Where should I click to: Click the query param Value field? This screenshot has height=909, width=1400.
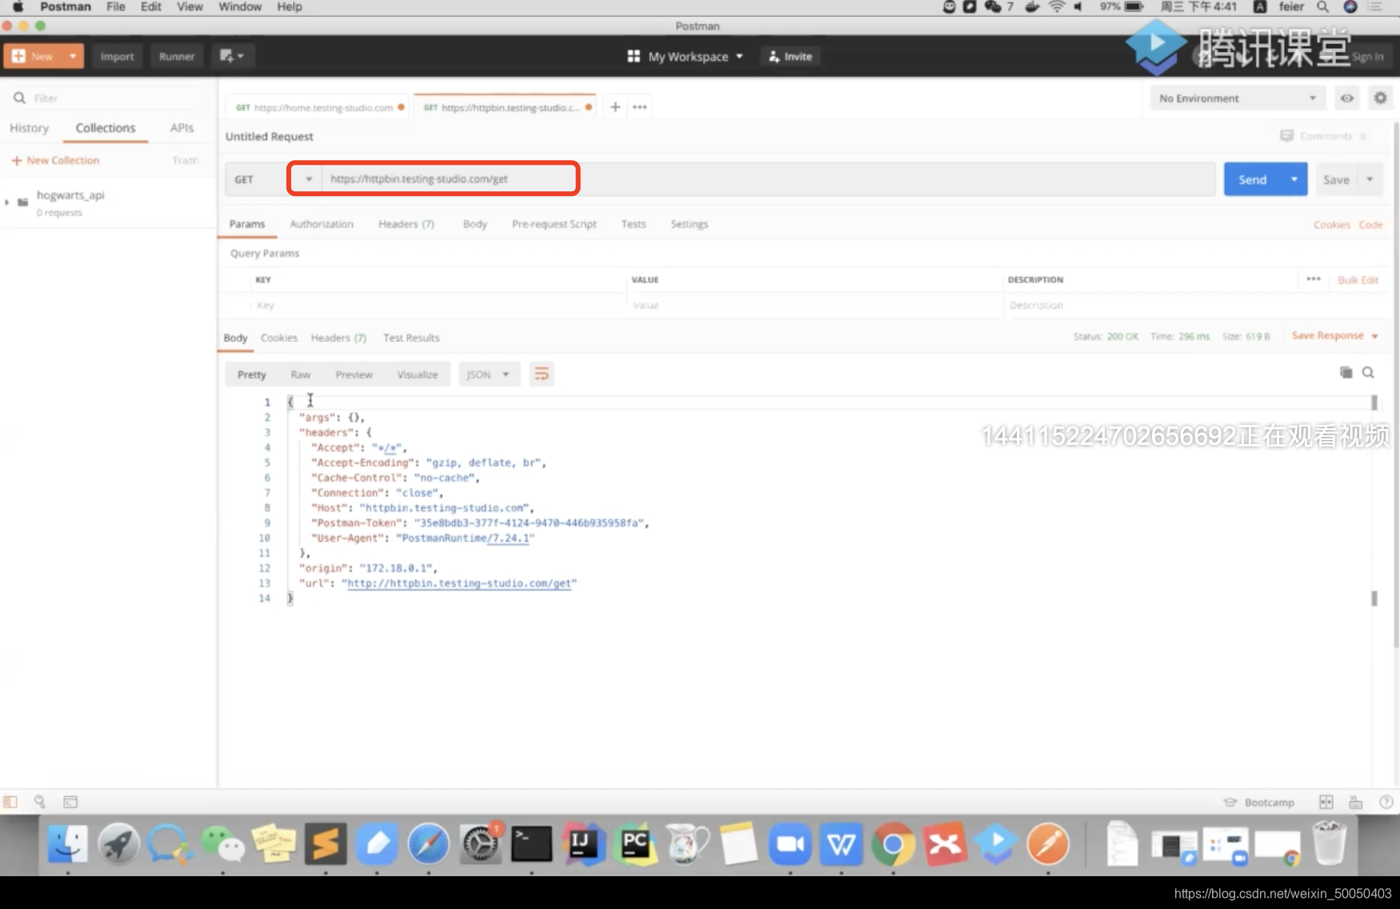(x=814, y=306)
